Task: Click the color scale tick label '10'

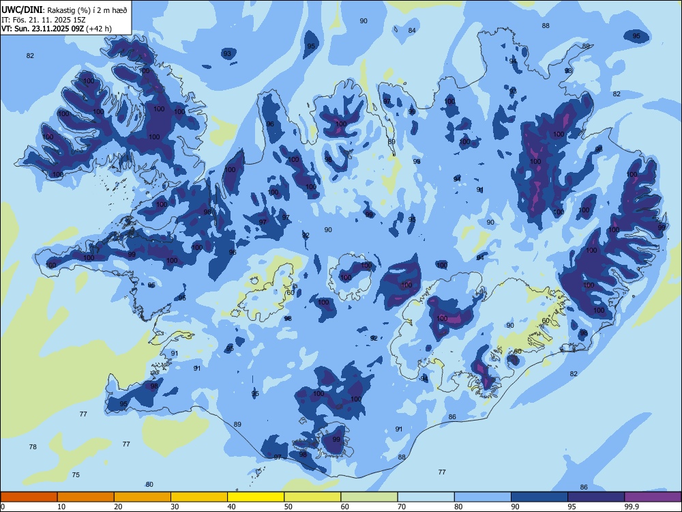Action: click(61, 507)
